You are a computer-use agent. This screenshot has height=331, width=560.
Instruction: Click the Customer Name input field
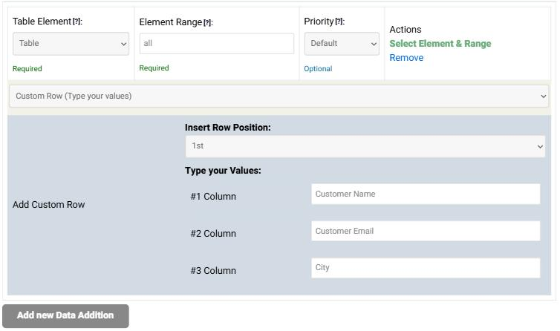[x=426, y=194]
